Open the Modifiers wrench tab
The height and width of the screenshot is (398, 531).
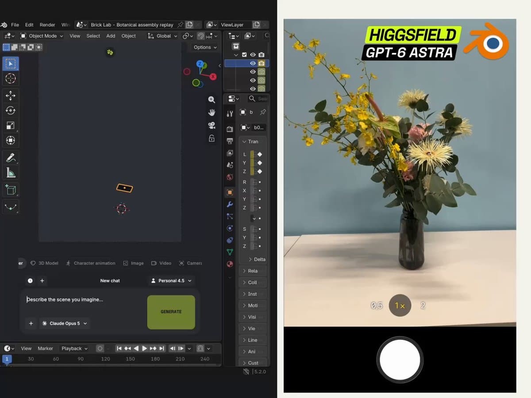(x=230, y=204)
